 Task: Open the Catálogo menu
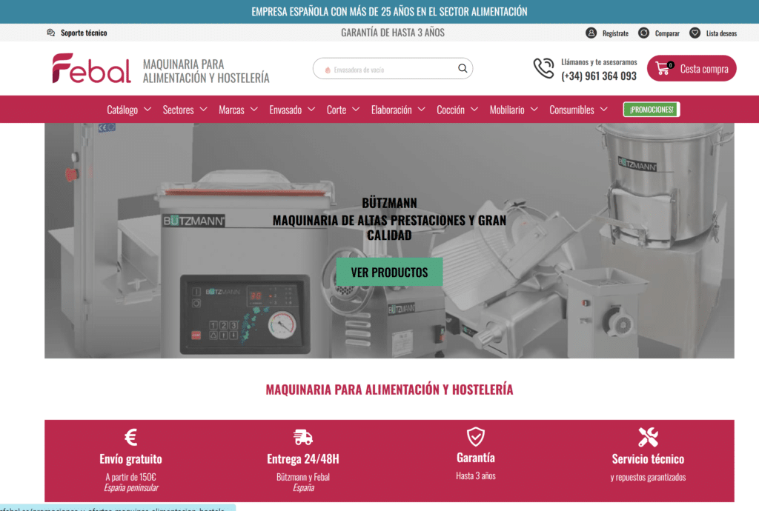(122, 110)
